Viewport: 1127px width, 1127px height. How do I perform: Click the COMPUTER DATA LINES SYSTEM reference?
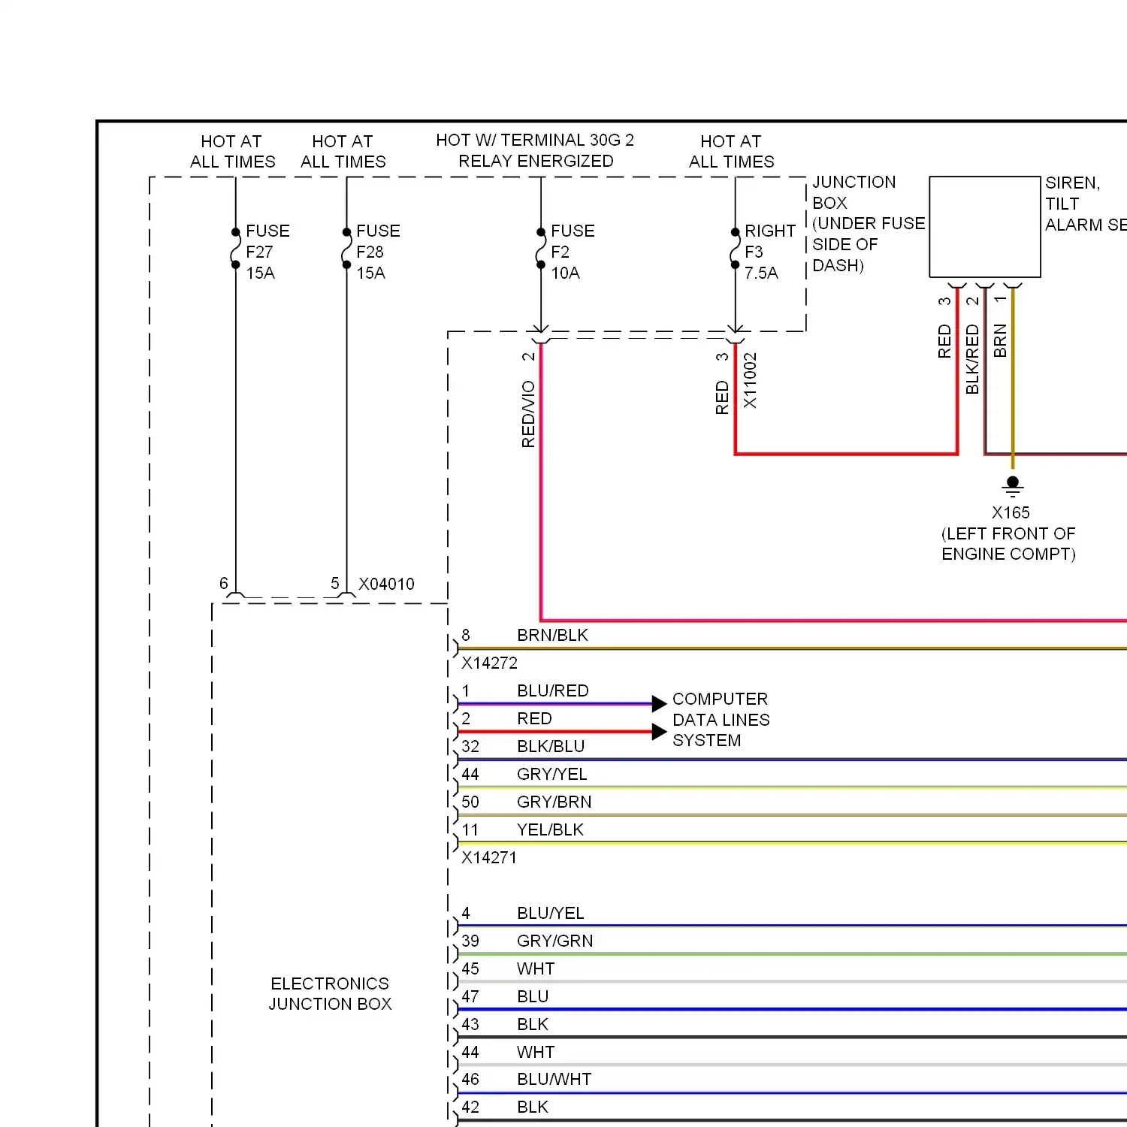[x=721, y=720]
